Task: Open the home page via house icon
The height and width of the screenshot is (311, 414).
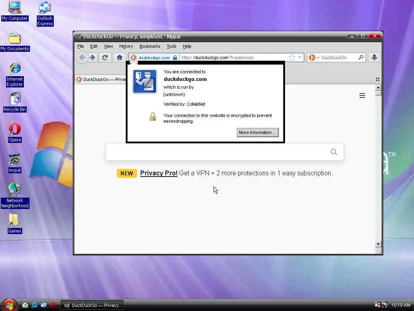Action: tap(120, 58)
